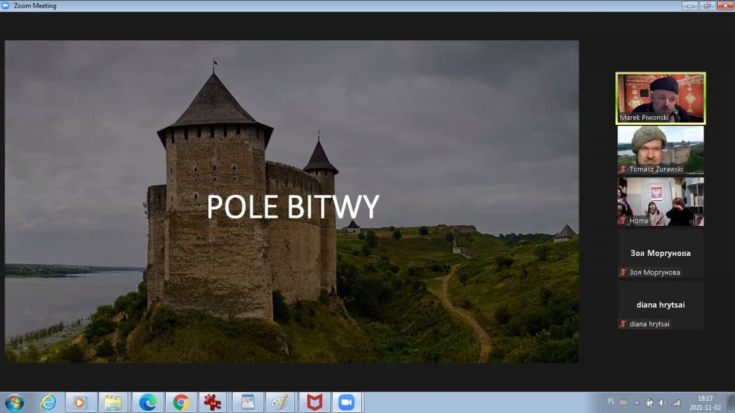Open Zoom from the taskbar
This screenshot has height=413, width=735.
tap(346, 402)
